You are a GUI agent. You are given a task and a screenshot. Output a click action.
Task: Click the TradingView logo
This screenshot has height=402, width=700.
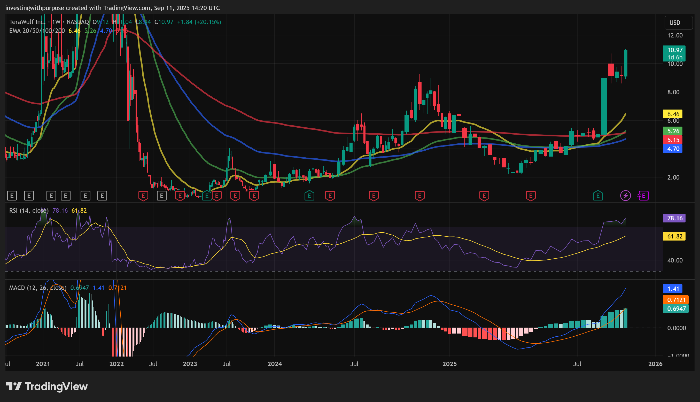(x=47, y=386)
